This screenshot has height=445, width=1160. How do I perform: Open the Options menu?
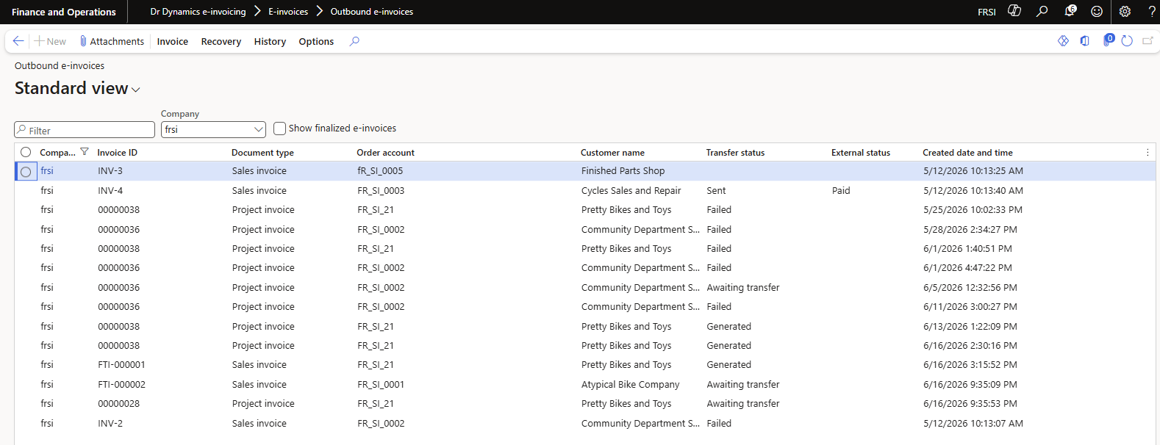316,41
